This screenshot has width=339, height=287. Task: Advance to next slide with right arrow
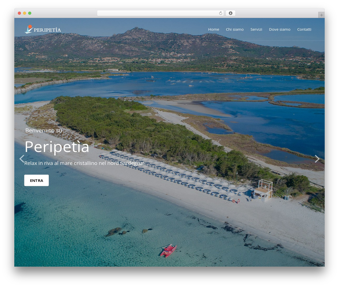pyautogui.click(x=317, y=159)
